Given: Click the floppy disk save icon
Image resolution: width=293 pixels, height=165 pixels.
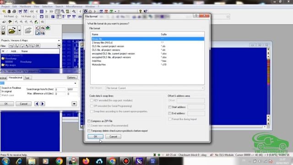Looking at the screenshot, I should point(3,33).
